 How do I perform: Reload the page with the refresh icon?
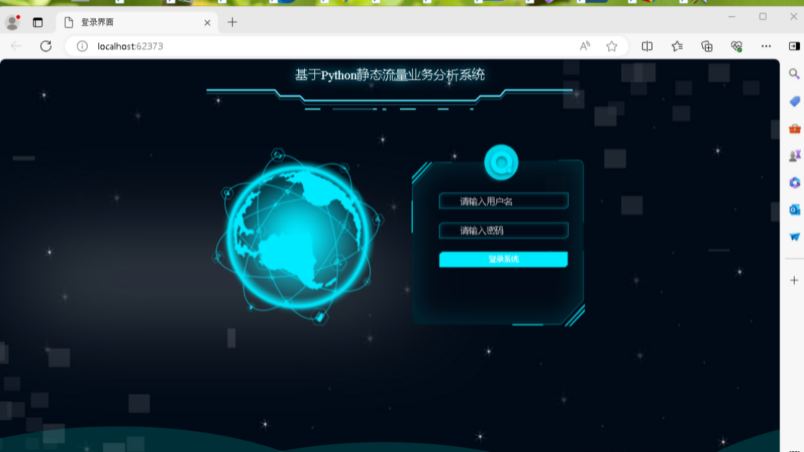[46, 46]
